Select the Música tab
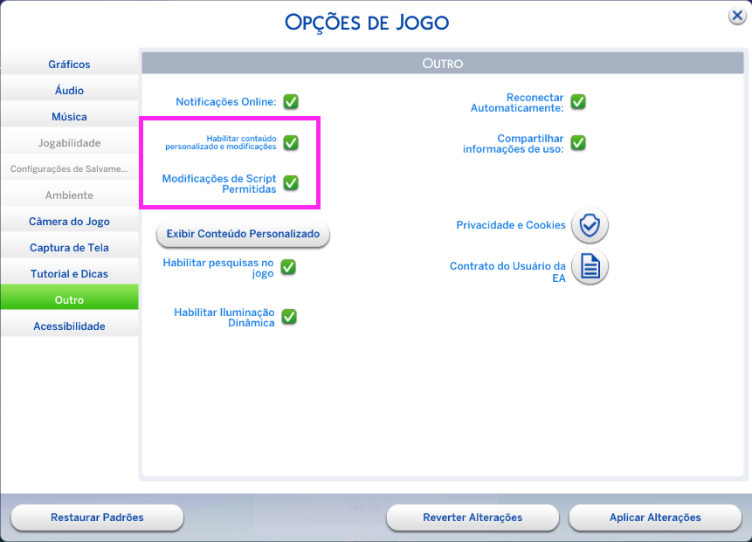The width and height of the screenshot is (752, 542). [x=70, y=117]
